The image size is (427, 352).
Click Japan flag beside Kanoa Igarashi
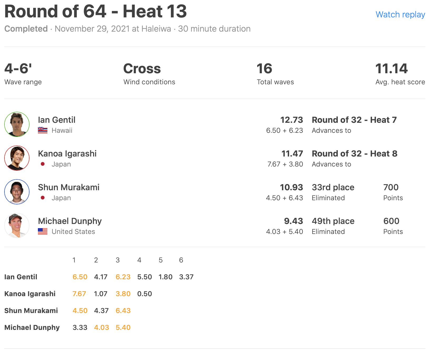point(43,164)
